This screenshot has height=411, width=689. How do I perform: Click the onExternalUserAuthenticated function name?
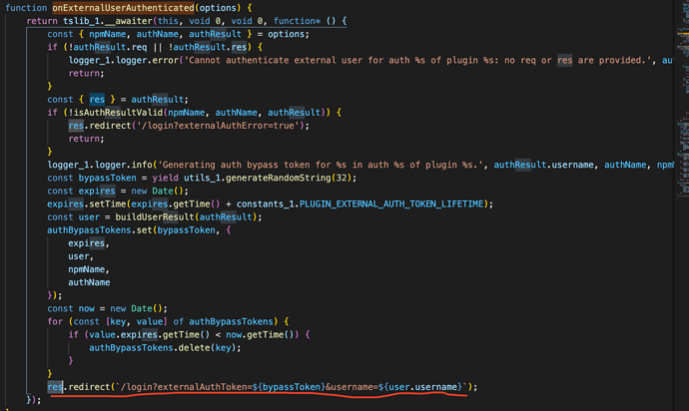pyautogui.click(x=123, y=8)
